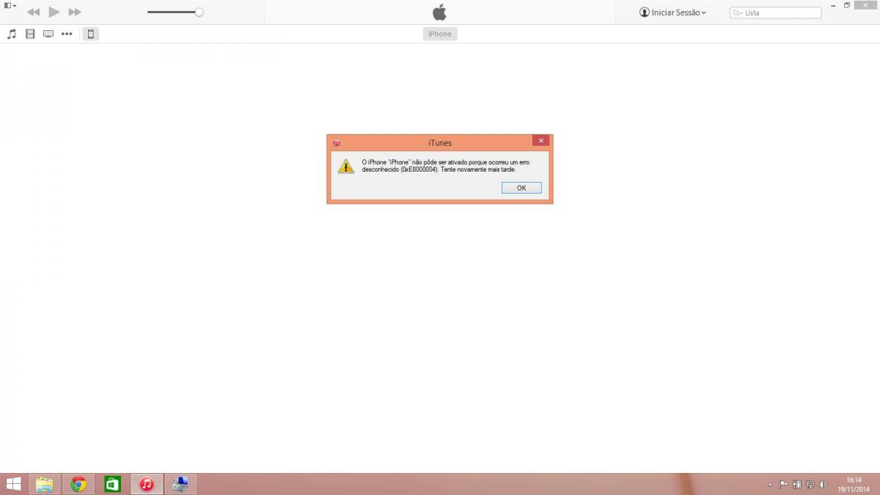Open File Explorer from the taskbar
880x495 pixels.
pyautogui.click(x=45, y=484)
